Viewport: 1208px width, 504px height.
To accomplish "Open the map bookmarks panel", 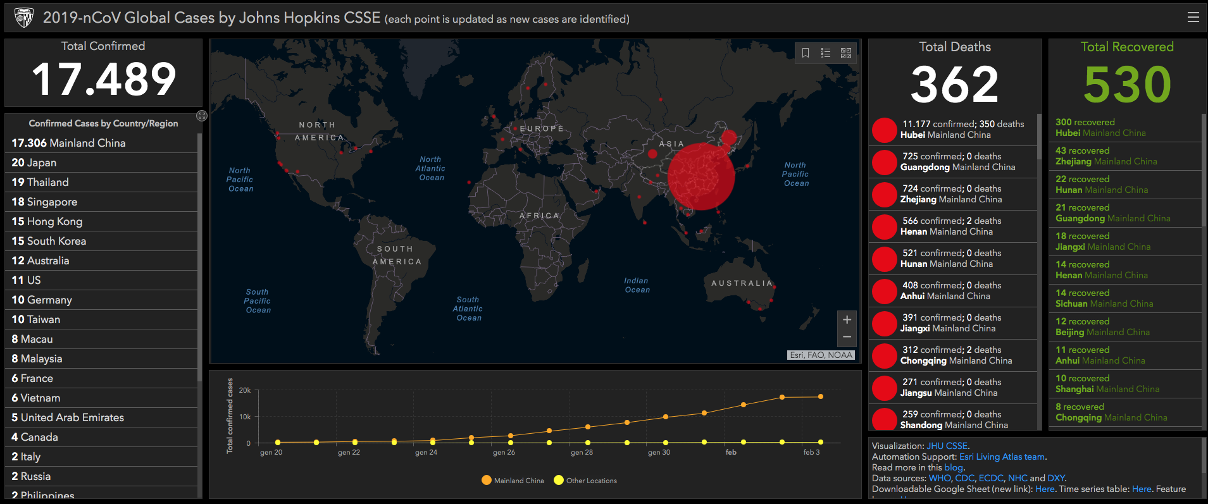I will pos(806,53).
